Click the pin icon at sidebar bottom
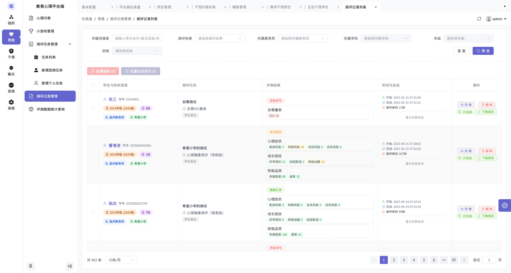Screen dimensions: 511x273 pyautogui.click(x=30, y=266)
